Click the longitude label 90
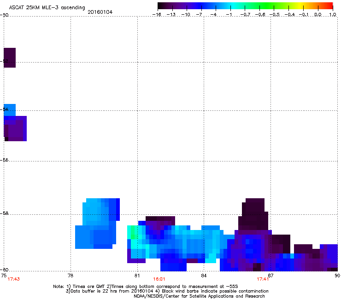 pos(337,276)
